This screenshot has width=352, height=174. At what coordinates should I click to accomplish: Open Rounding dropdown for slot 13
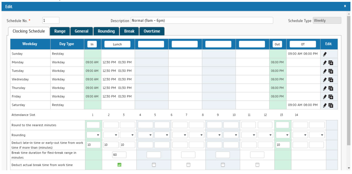tap(283, 135)
